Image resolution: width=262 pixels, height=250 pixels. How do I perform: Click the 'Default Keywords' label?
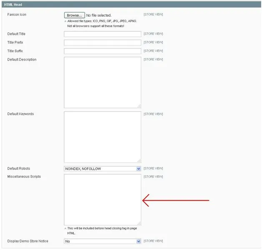[20, 114]
